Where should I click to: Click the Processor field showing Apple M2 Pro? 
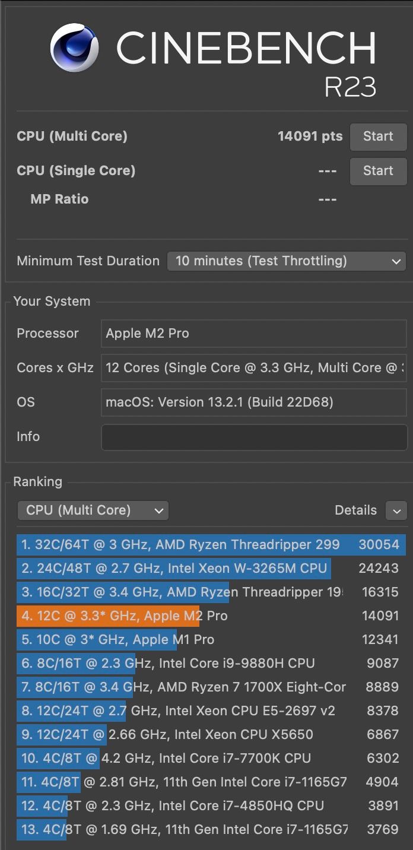pyautogui.click(x=254, y=334)
